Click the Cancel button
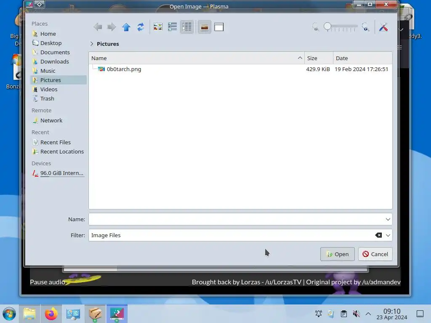This screenshot has height=323, width=431. [375, 254]
